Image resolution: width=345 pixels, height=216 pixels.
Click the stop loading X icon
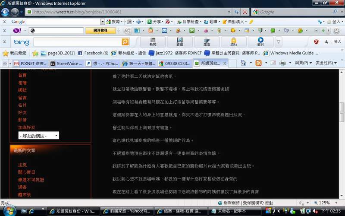[245, 12]
